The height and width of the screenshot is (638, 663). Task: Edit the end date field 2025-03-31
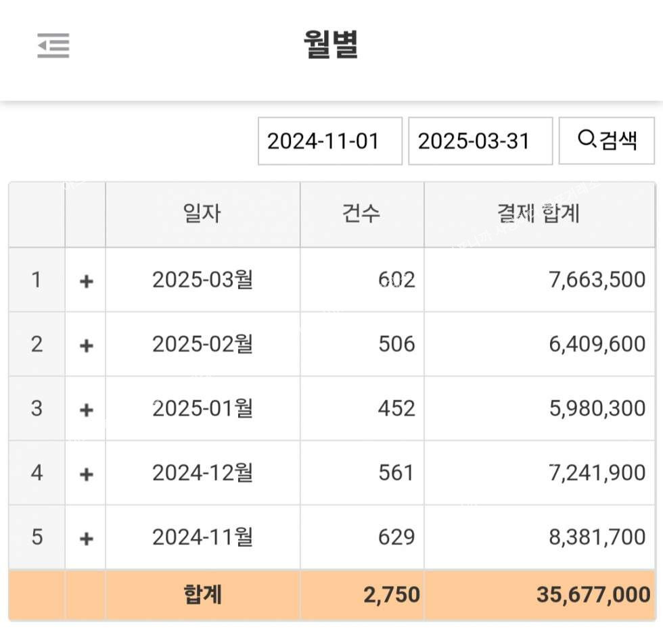(480, 141)
